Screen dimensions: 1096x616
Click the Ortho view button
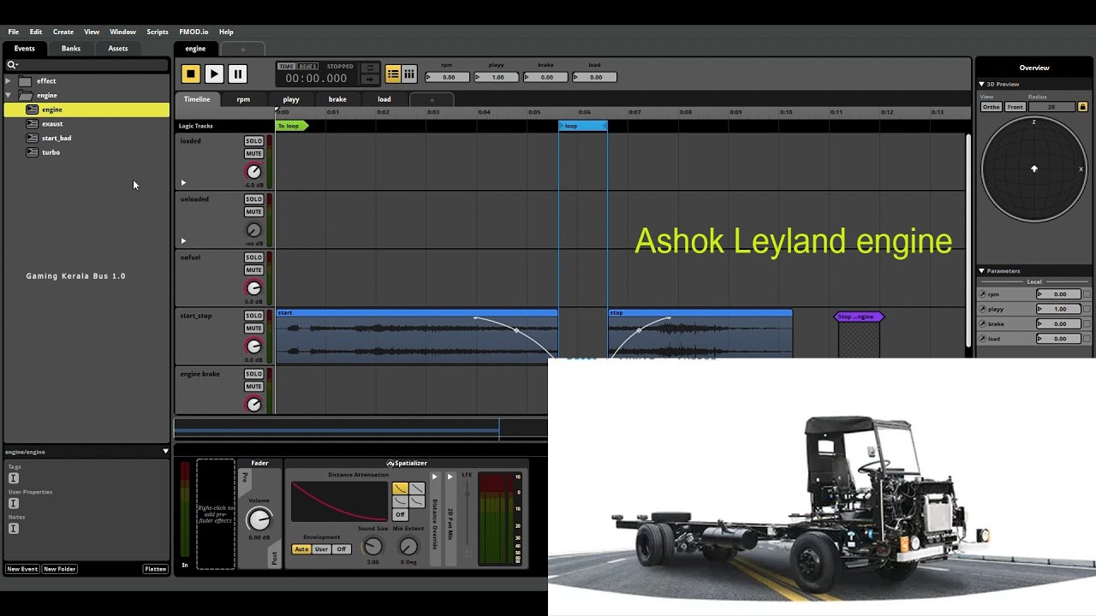click(991, 107)
